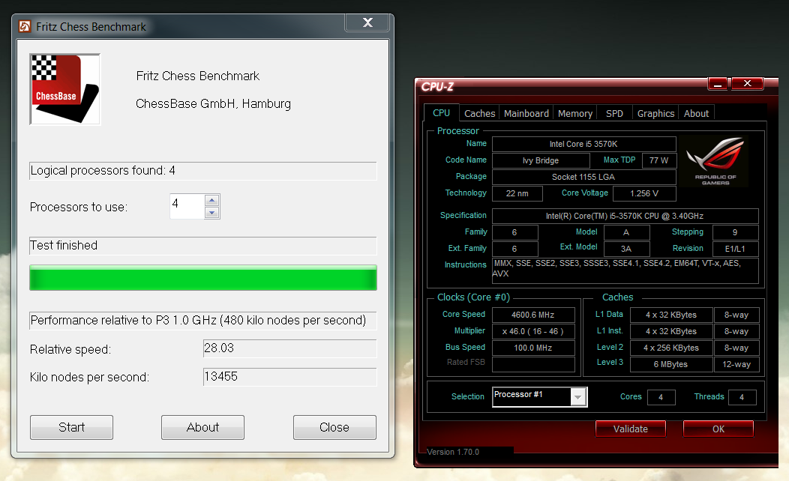Switch to the Caches tab in CPU-Z
The height and width of the screenshot is (481, 789).
point(479,114)
